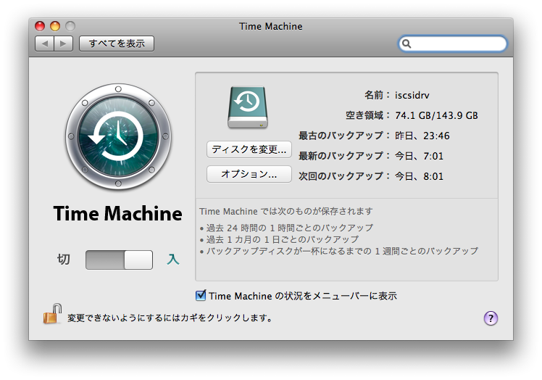The width and height of the screenshot is (542, 380).
Task: Click the free space value 74.1 GB/143.9 GB
Action: pos(436,115)
